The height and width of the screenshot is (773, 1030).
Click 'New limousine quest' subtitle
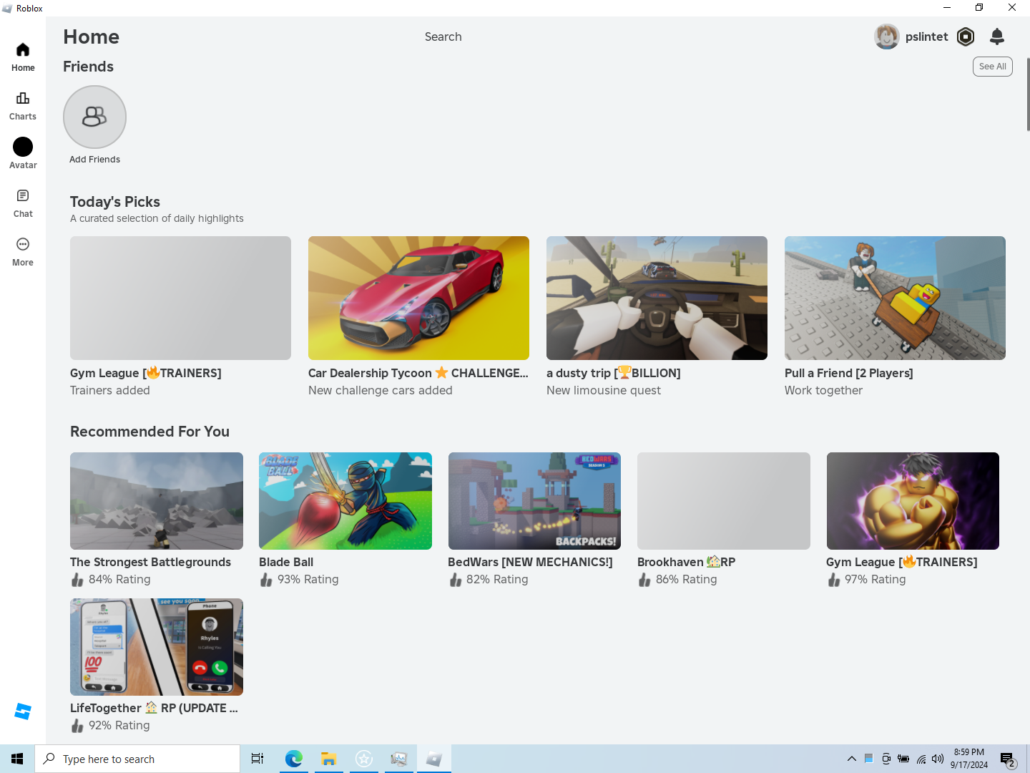604,390
